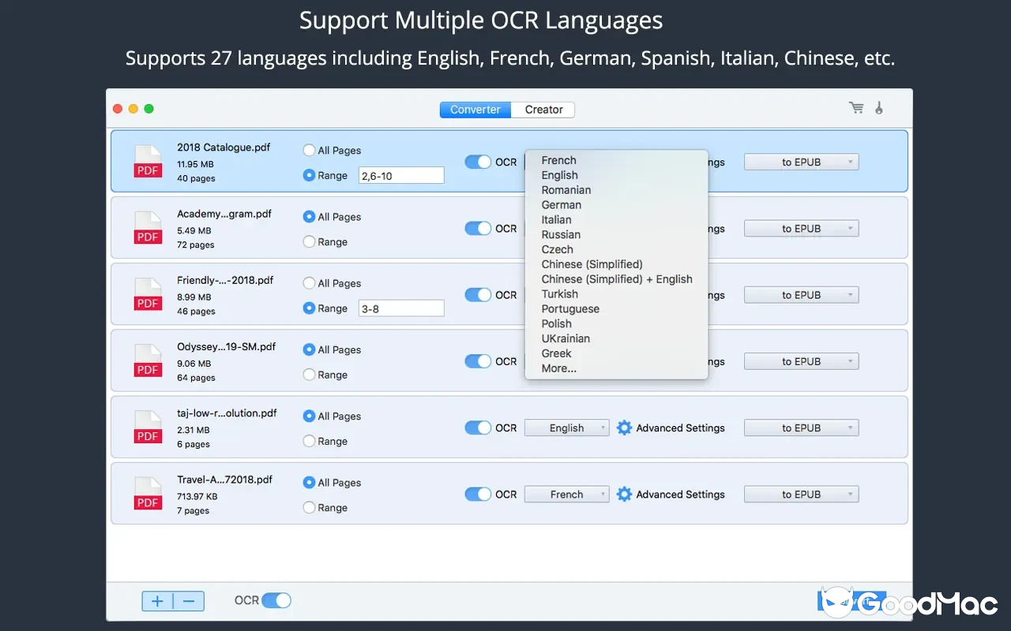
Task: Select All Pages for Friendly-...-2018.pdf
Action: tap(309, 282)
